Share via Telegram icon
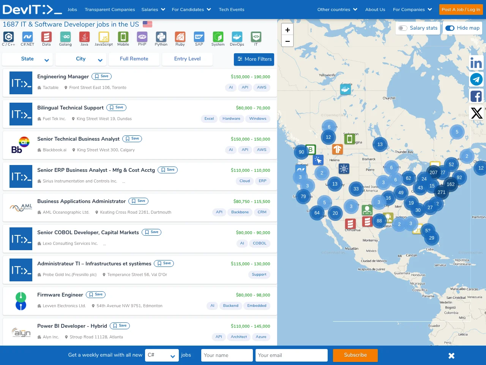This screenshot has height=365, width=486. (x=476, y=79)
